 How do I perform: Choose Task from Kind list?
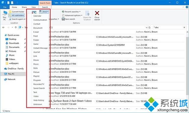[35, 92]
